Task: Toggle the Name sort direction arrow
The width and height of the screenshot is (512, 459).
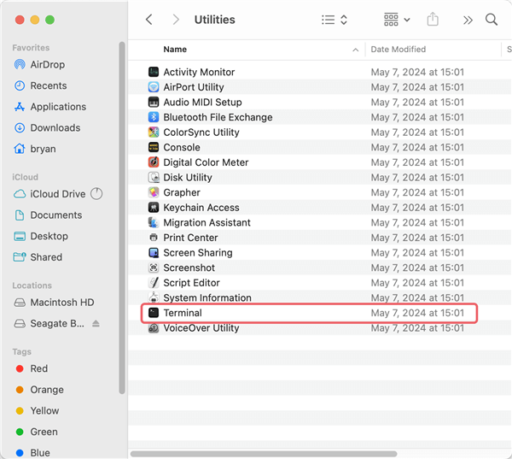Action: tap(355, 50)
